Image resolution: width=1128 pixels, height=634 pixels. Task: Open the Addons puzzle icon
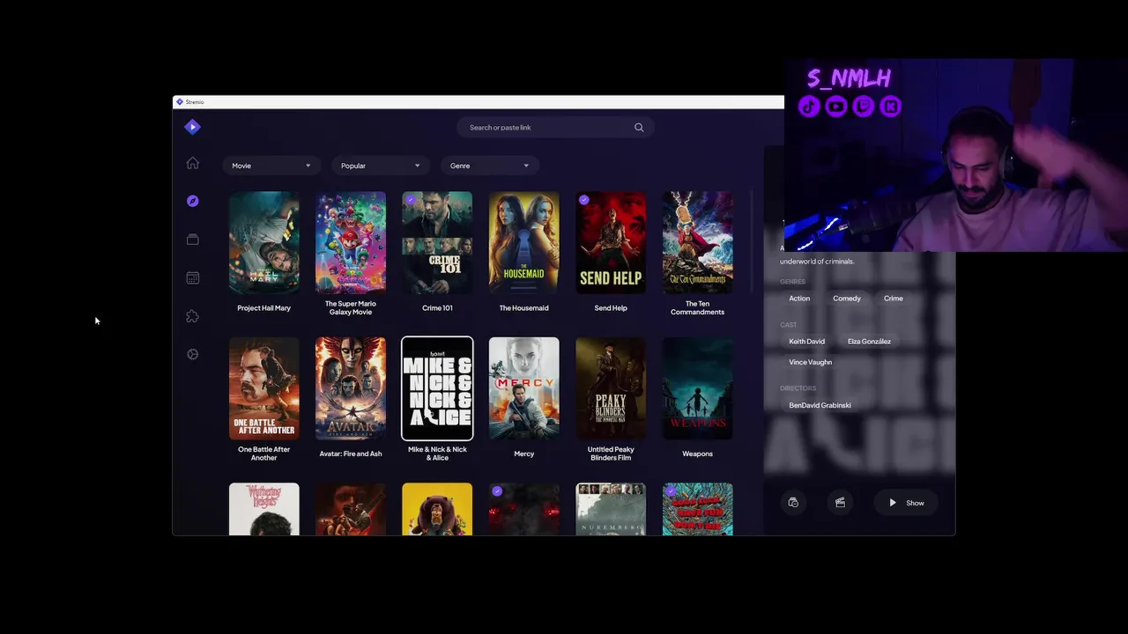pos(192,316)
